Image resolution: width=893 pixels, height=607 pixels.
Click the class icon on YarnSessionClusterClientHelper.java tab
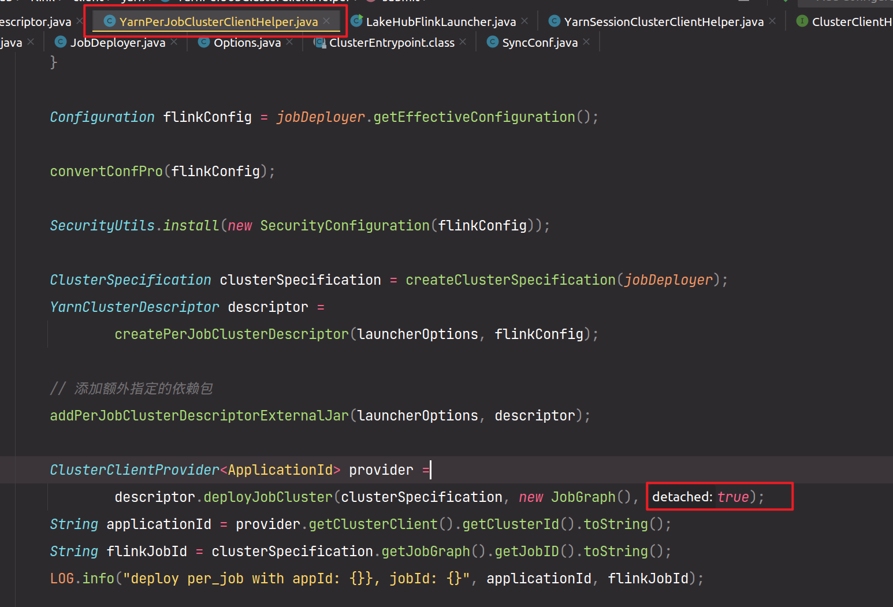pos(554,21)
